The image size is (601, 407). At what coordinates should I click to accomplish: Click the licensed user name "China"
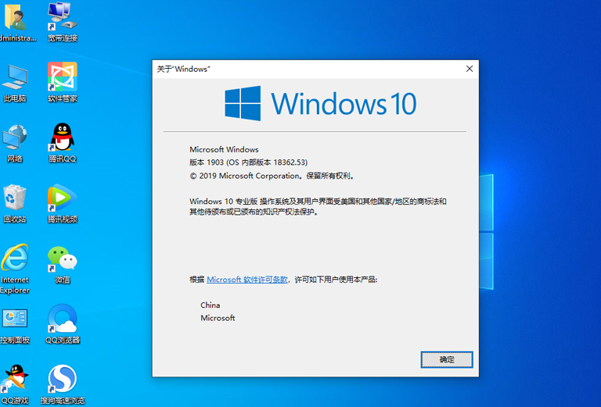(210, 305)
